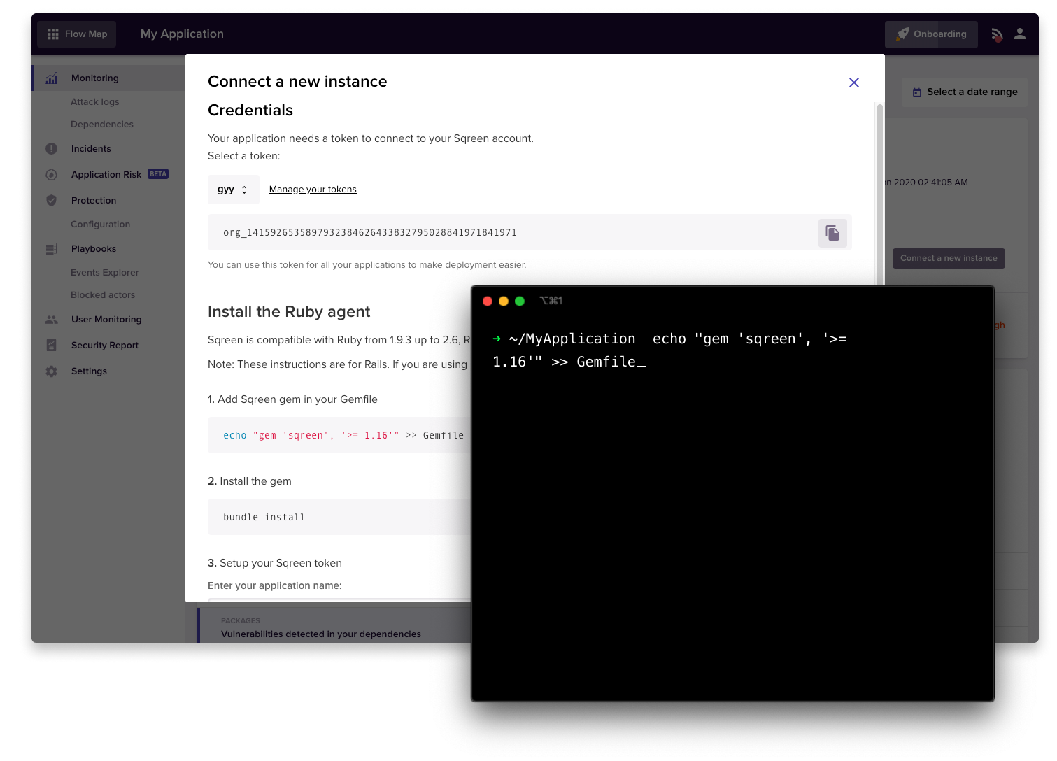The width and height of the screenshot is (1057, 761).
Task: Click the Playbooks list icon
Action: 51,249
